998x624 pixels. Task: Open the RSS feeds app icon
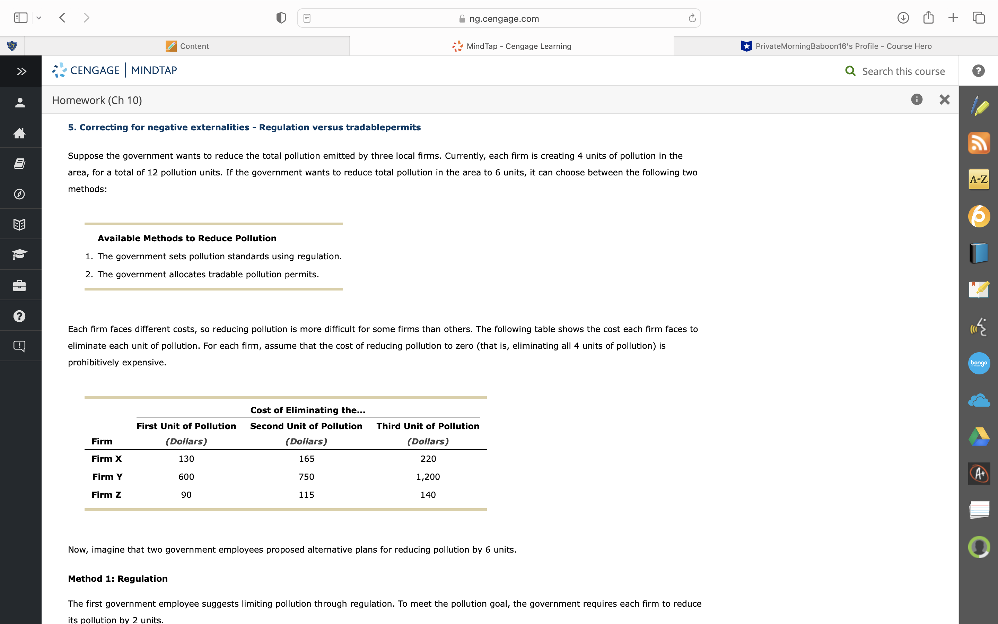[979, 142]
